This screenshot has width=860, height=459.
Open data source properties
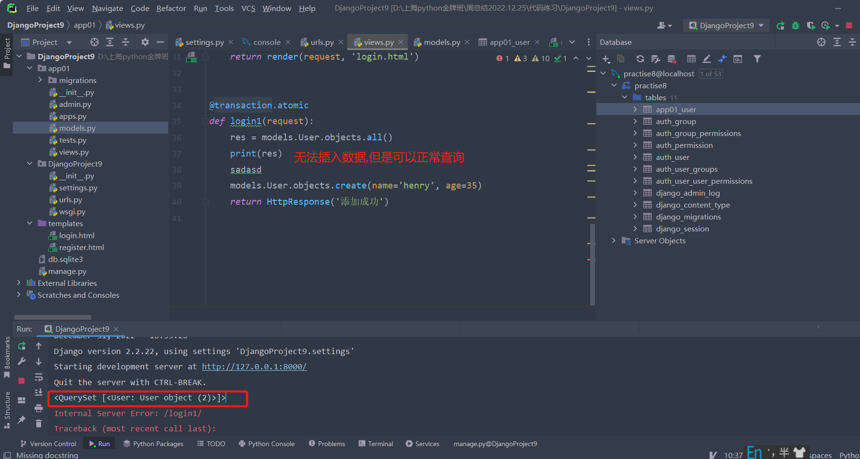656,59
